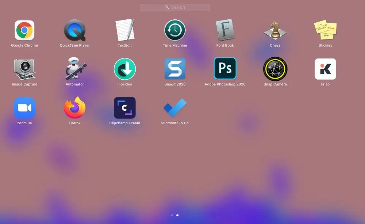Viewport: 365px width, 224px height.
Task: Open Google Chrome from Launchpad
Action: click(24, 30)
